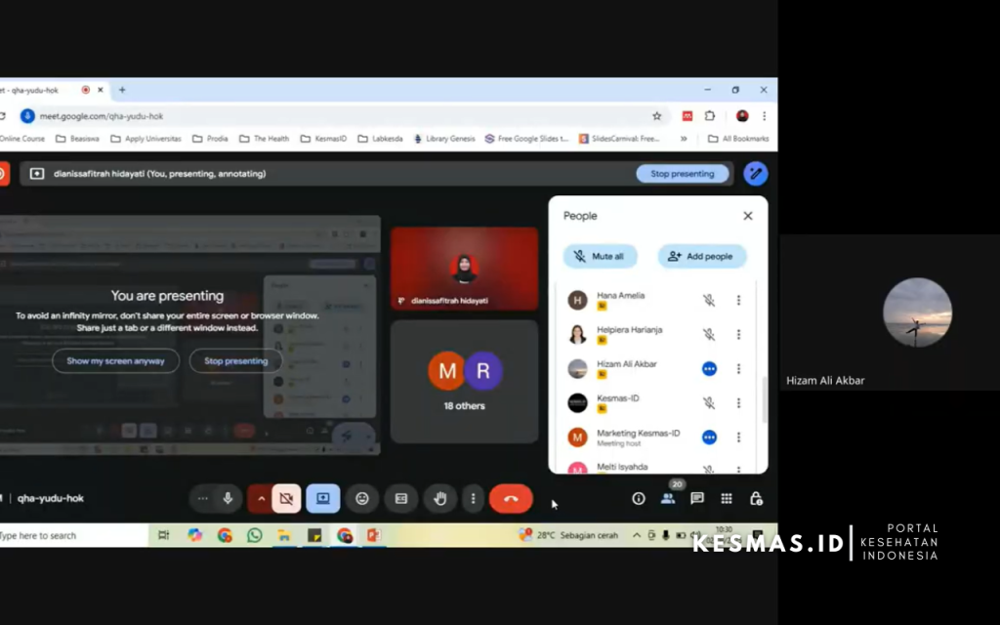Click the red Leave call button
This screenshot has width=1000, height=625.
pos(511,498)
